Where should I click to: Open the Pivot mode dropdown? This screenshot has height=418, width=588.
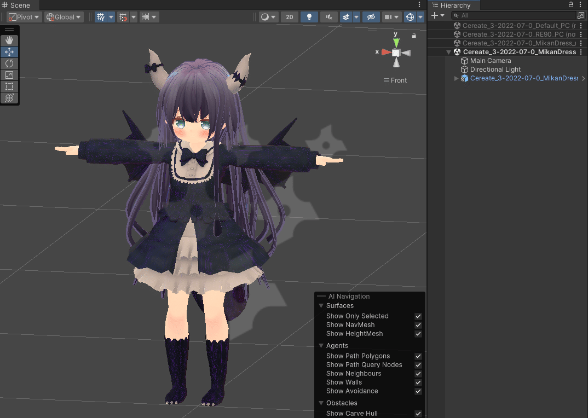click(24, 17)
